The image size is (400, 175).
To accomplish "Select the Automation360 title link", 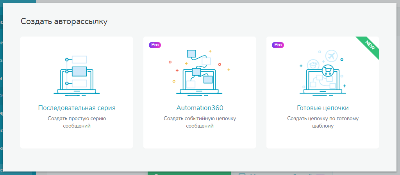I will click(x=200, y=108).
